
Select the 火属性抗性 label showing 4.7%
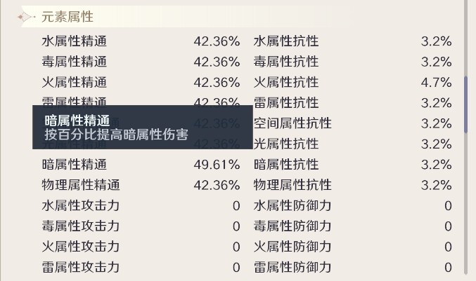pos(286,83)
